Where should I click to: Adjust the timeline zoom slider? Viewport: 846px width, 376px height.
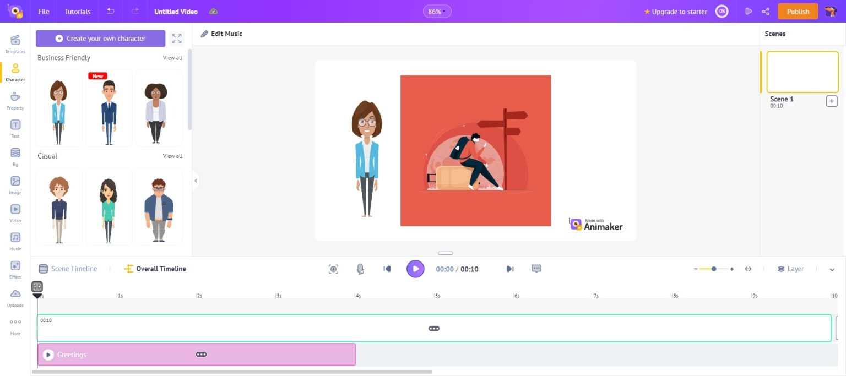pos(713,269)
